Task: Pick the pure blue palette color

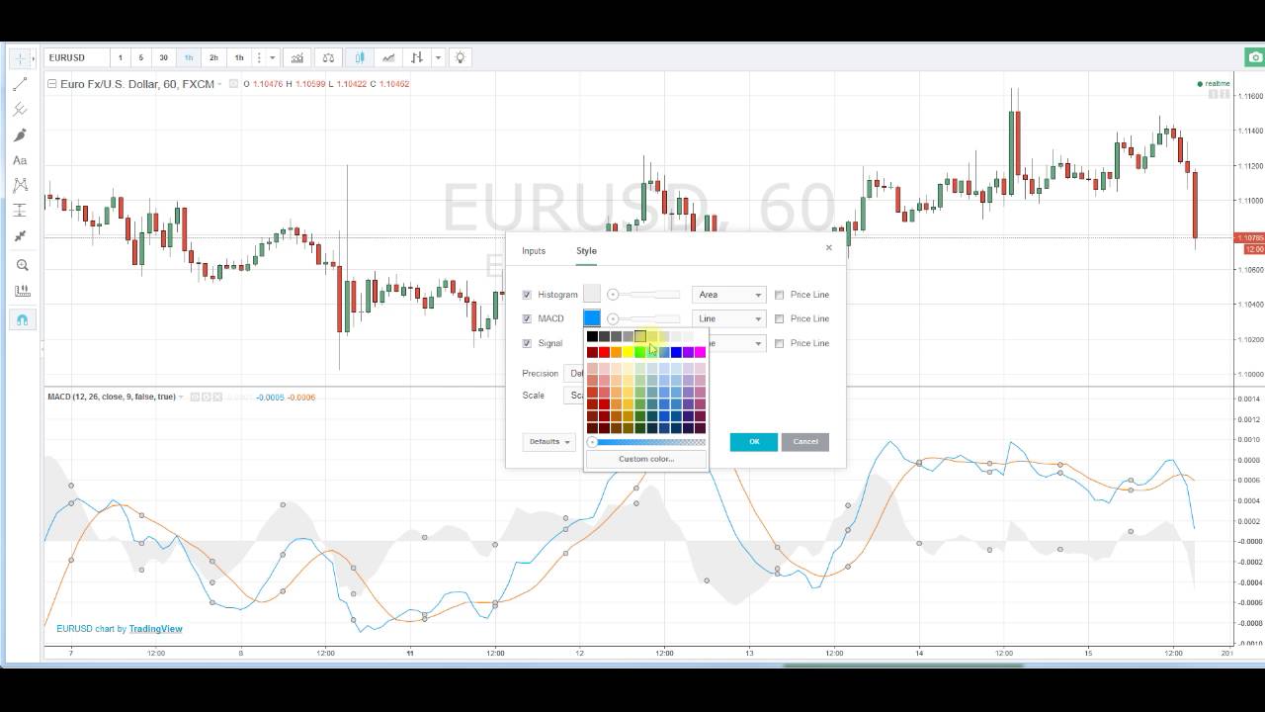Action: [676, 352]
